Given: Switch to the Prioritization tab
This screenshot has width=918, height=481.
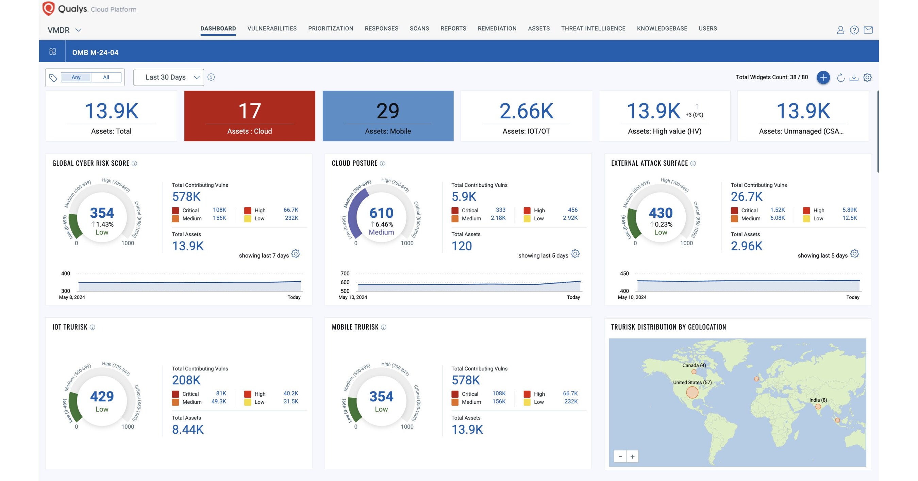Looking at the screenshot, I should tap(331, 29).
